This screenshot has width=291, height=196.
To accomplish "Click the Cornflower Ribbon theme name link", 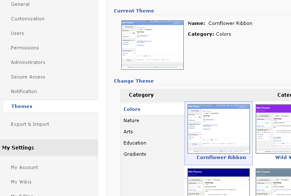I will click(222, 157).
